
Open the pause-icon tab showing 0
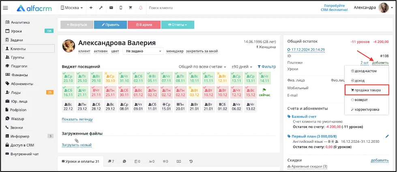[x=165, y=161]
